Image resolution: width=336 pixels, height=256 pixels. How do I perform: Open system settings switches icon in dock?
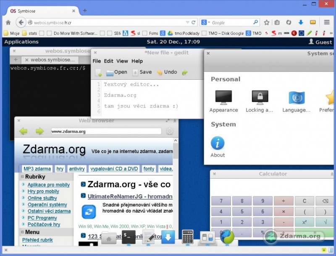click(207, 238)
